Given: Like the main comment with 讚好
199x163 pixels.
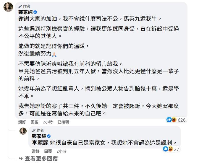Looking at the screenshot, I should [22, 122].
